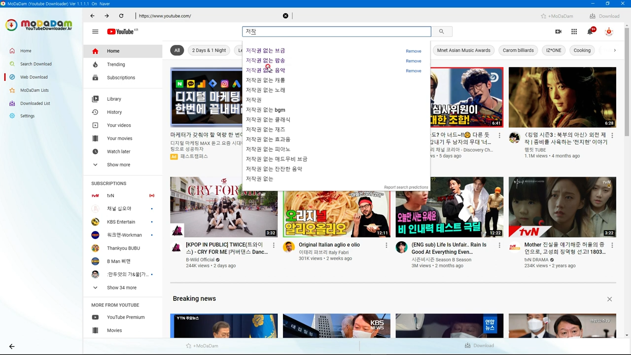The image size is (631, 355).
Task: Dismiss the Breaking news section
Action: 609,299
